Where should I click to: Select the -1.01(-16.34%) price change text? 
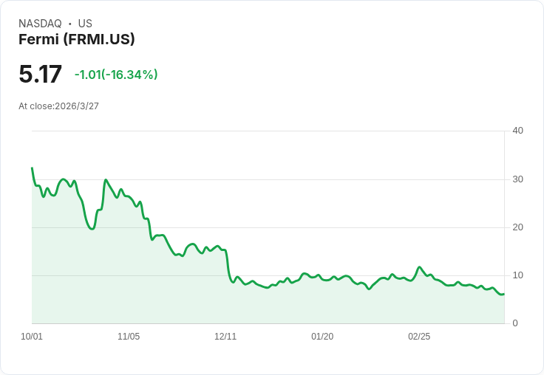tap(116, 75)
